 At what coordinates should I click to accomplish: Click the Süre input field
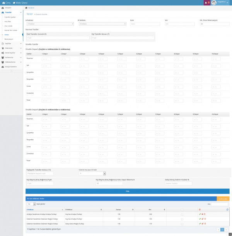pyautogui.click(x=146, y=24)
